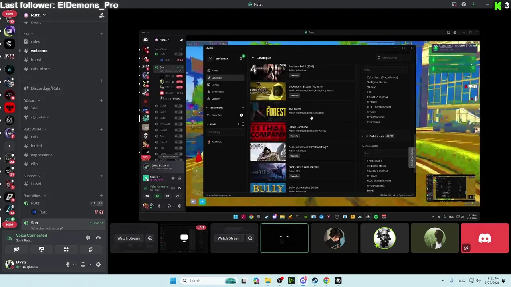
Task: Toggle the camera on/off button
Action: click(x=17, y=250)
